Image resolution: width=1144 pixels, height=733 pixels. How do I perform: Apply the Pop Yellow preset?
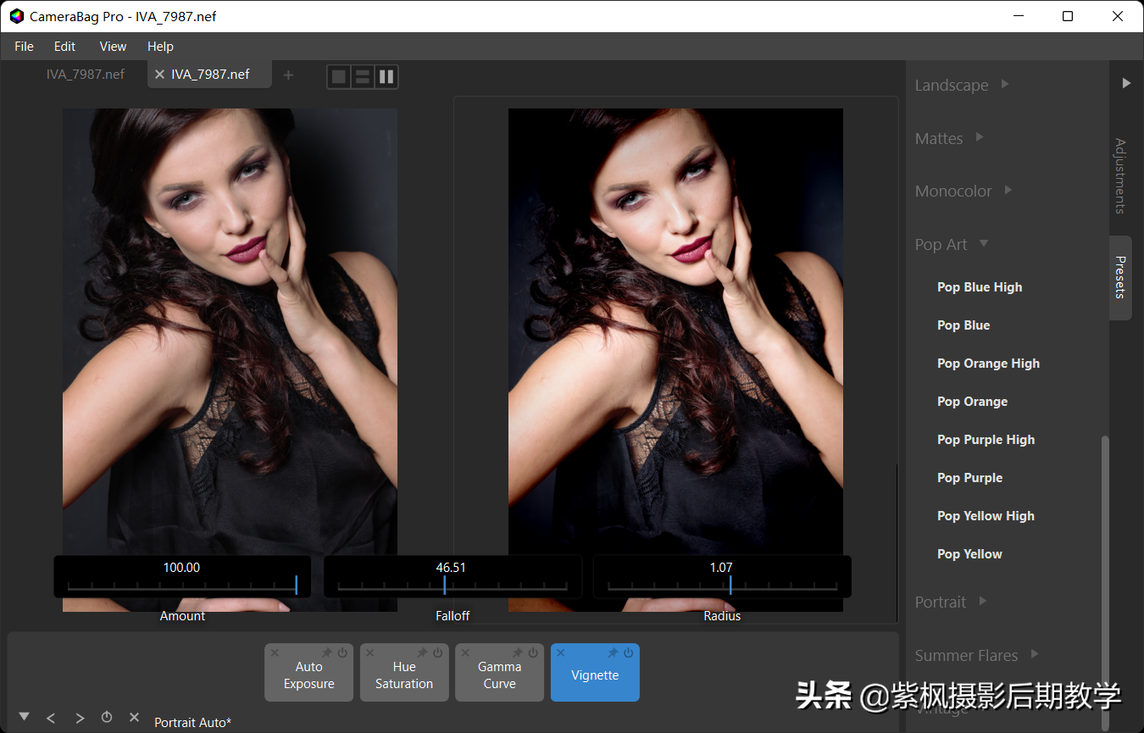[969, 554]
